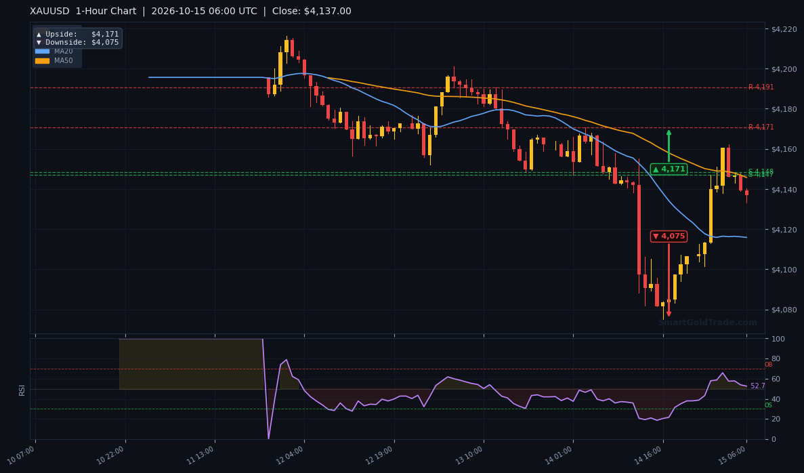Screen dimensions: 804x473
Task: Click the RSI axis 100 tick label
Action: [x=778, y=339]
